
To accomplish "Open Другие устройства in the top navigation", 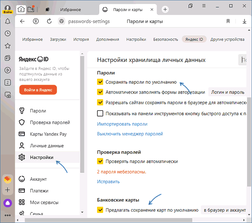I will click(228, 39).
